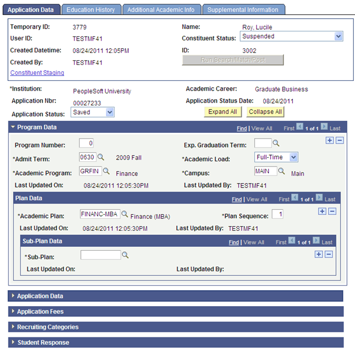
Task: Click the Graduate Business career text
Action: pyautogui.click(x=281, y=89)
